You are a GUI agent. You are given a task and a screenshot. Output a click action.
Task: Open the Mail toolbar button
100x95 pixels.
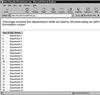(x=96, y=10)
